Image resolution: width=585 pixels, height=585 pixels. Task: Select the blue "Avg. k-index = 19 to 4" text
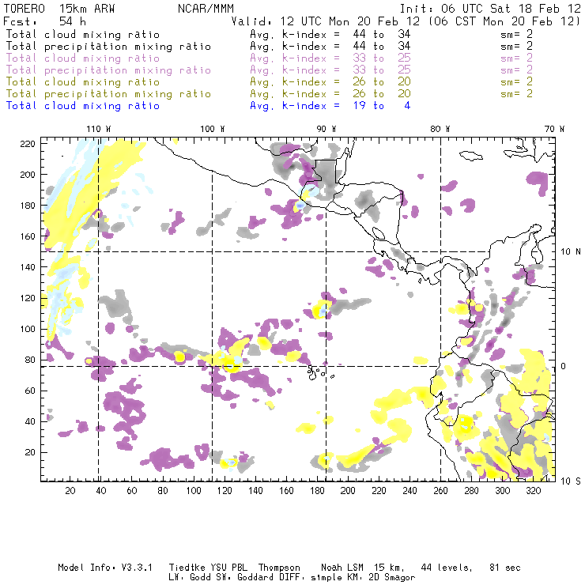pyautogui.click(x=330, y=106)
